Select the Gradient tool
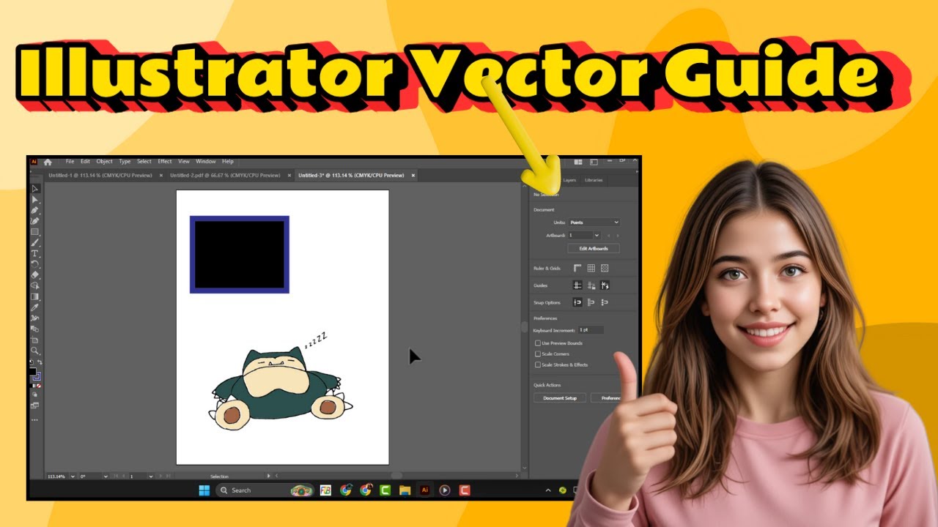This screenshot has width=938, height=527. coord(35,296)
